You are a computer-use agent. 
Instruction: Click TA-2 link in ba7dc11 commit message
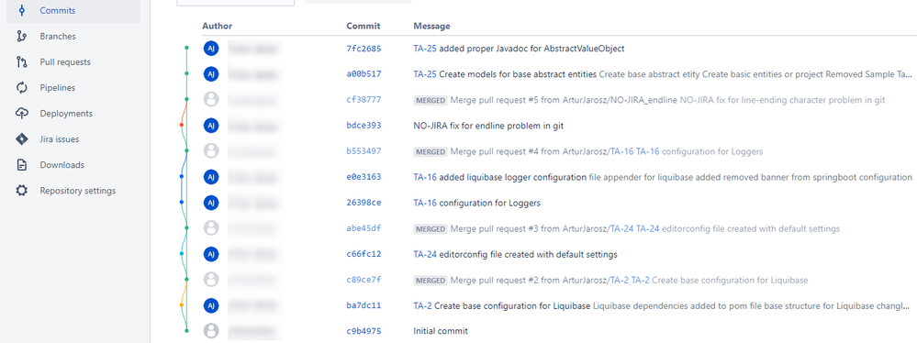point(423,305)
